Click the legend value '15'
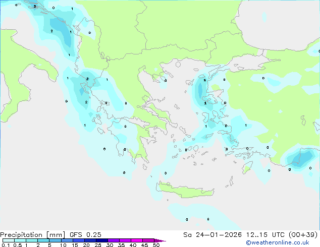This screenshot has width=320, height=247. 75,245
